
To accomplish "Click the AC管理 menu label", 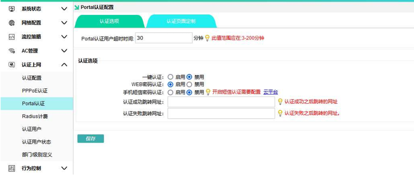I will click(30, 51).
